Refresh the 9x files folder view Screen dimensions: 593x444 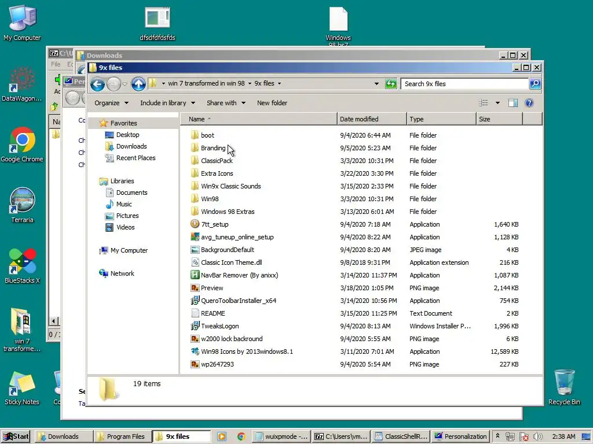(391, 84)
